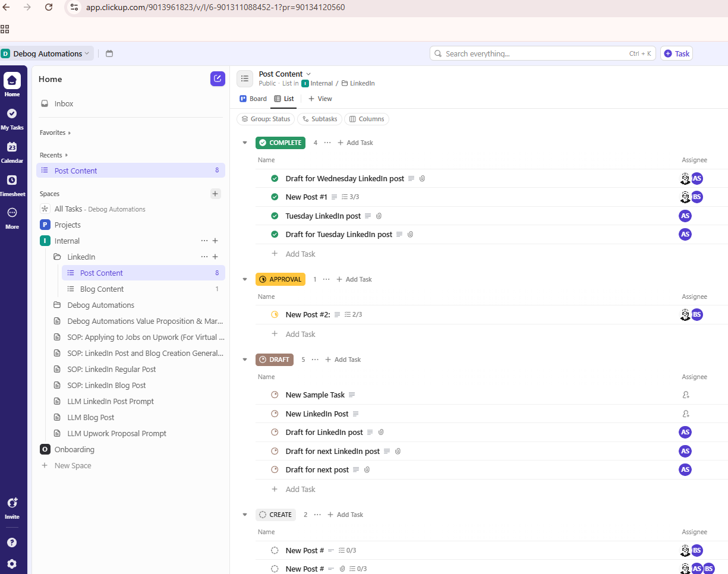Viewport: 728px width, 574px height.
Task: Click the Invite icon
Action: click(12, 503)
